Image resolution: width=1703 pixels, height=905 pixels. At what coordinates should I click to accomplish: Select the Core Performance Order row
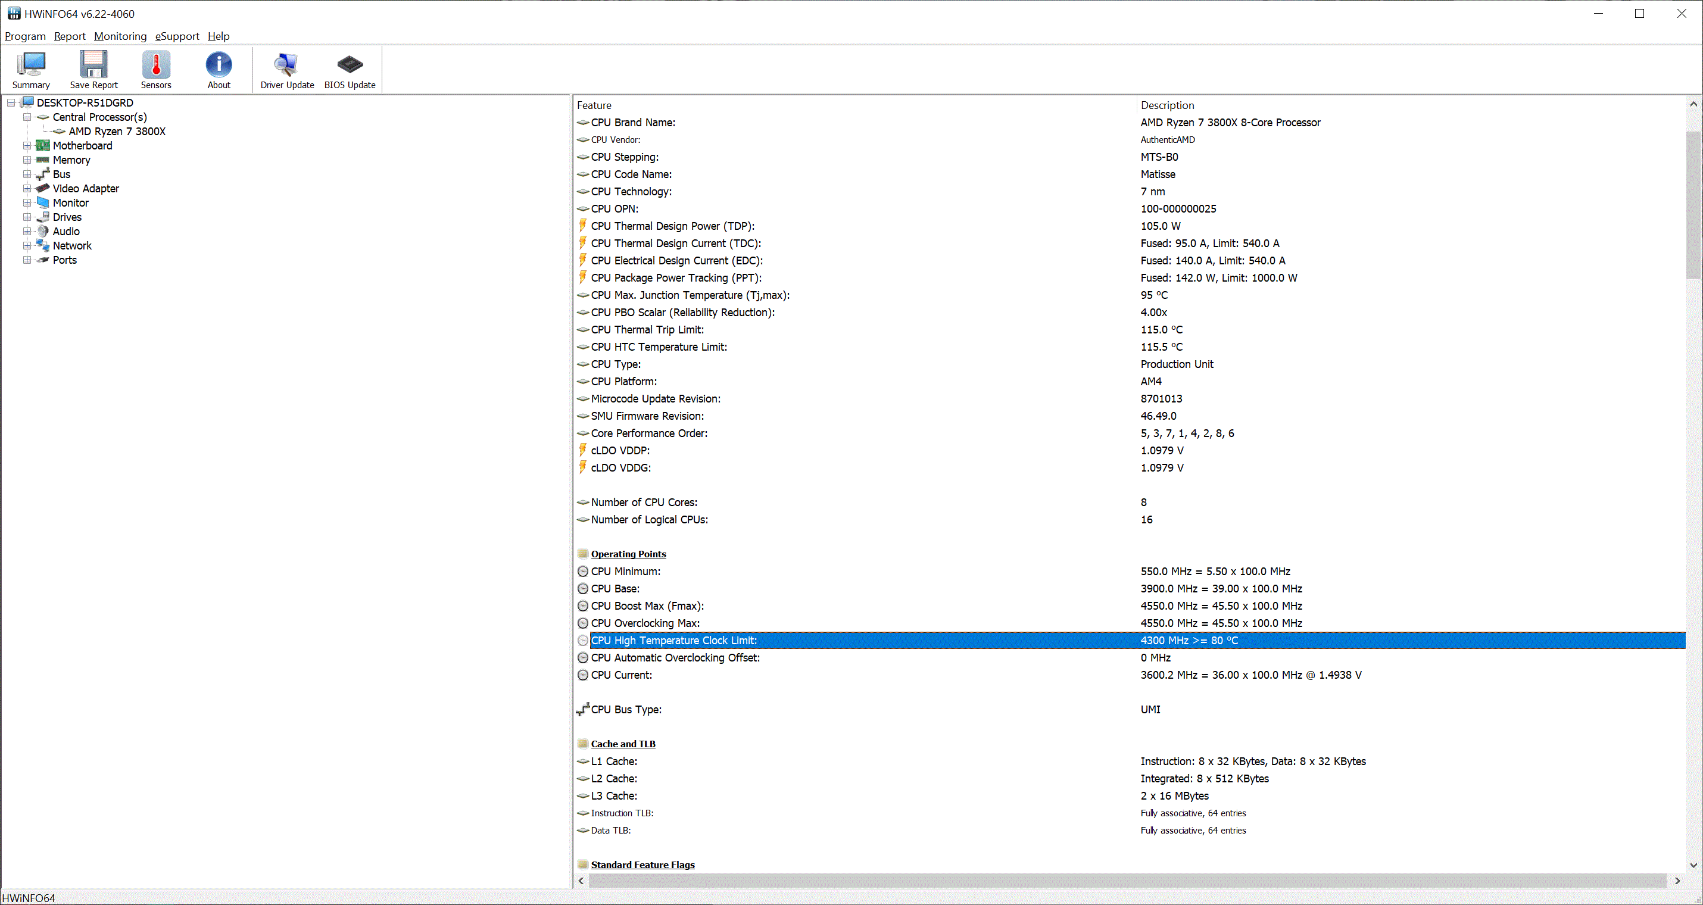[1130, 433]
